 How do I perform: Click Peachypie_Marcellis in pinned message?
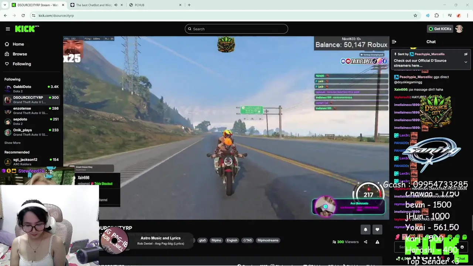coord(429,54)
